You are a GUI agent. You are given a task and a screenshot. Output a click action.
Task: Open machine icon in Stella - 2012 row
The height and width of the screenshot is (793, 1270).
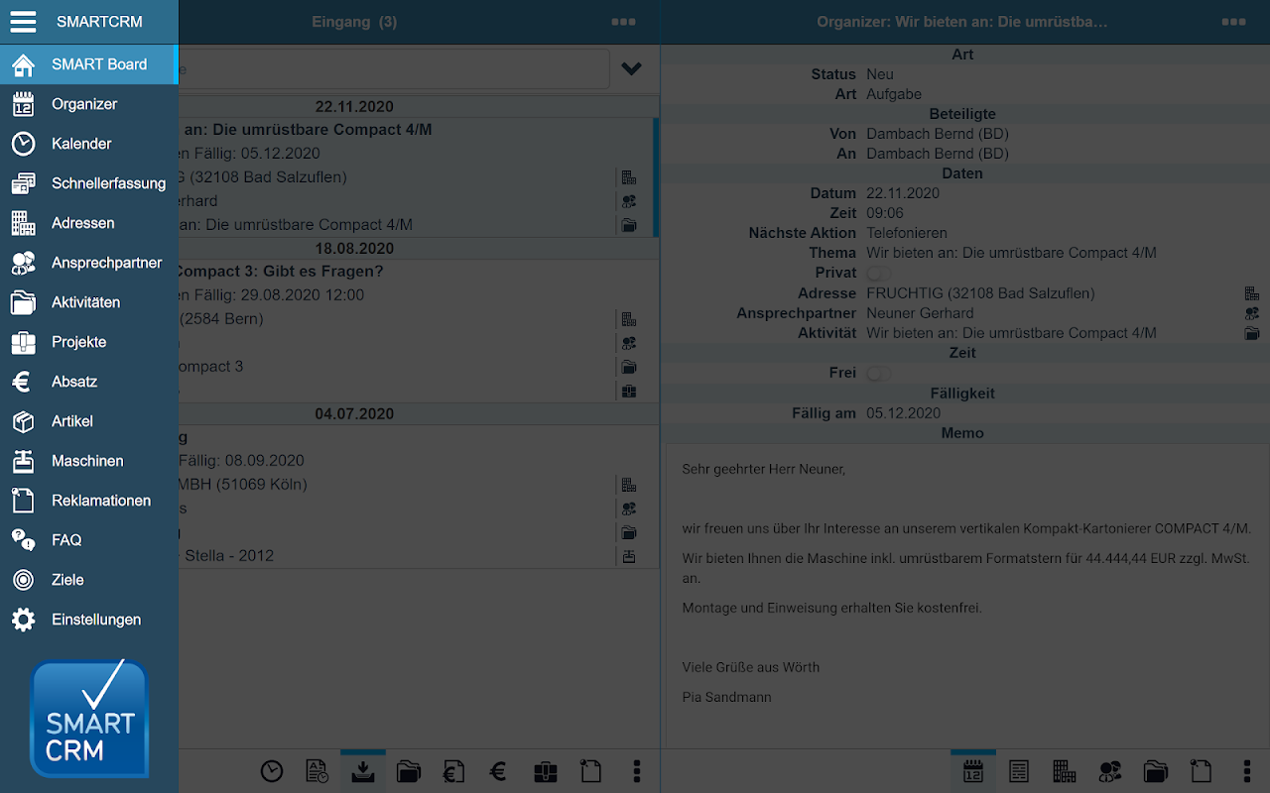[x=629, y=556]
